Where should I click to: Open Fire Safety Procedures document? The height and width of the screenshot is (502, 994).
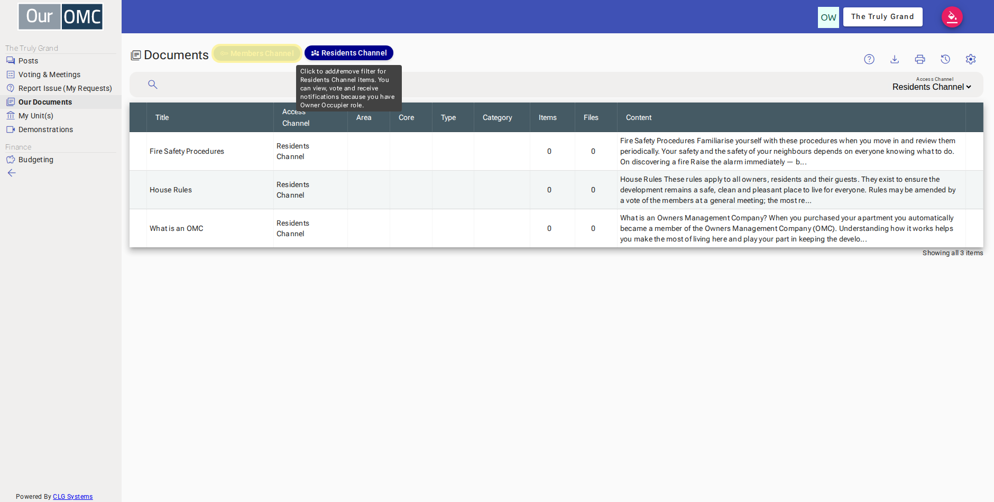point(187,151)
